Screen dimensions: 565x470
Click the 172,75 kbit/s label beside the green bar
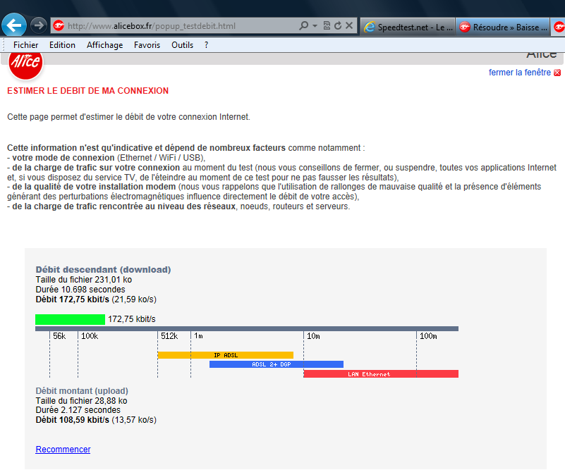point(132,319)
